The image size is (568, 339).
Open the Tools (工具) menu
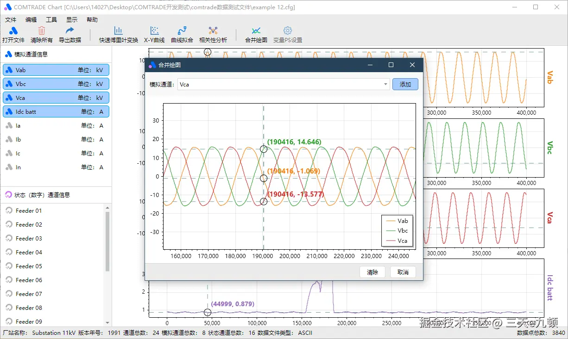click(51, 20)
